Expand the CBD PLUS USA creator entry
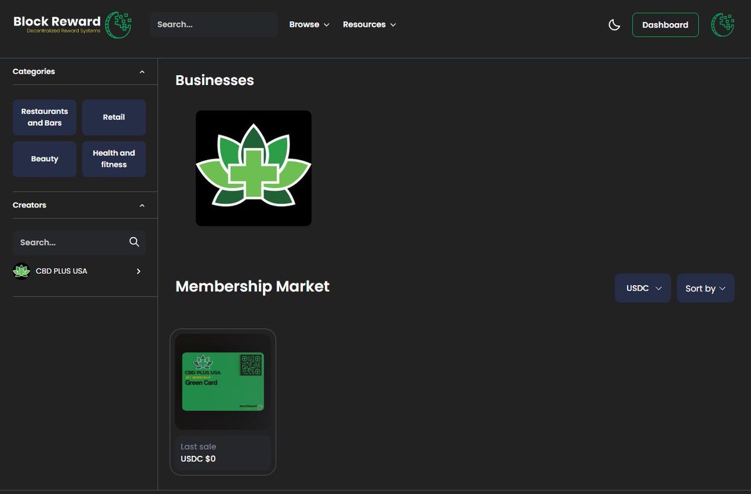751x494 pixels. pos(139,271)
